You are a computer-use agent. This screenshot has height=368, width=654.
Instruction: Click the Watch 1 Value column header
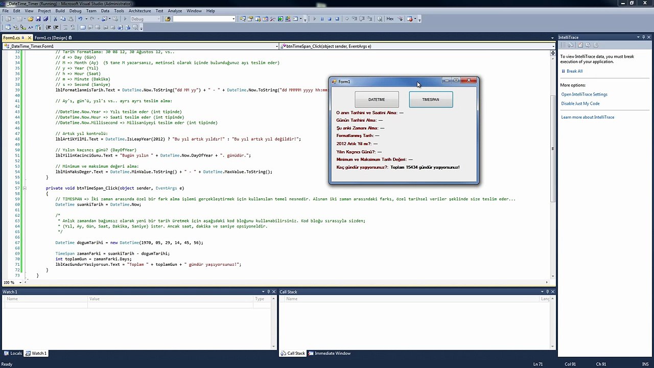click(170, 299)
